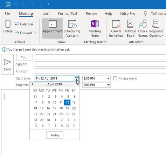Screen dimensions: 166x156
Task: Expand the 6:30 PM start time dropdown
Action: (x=109, y=78)
